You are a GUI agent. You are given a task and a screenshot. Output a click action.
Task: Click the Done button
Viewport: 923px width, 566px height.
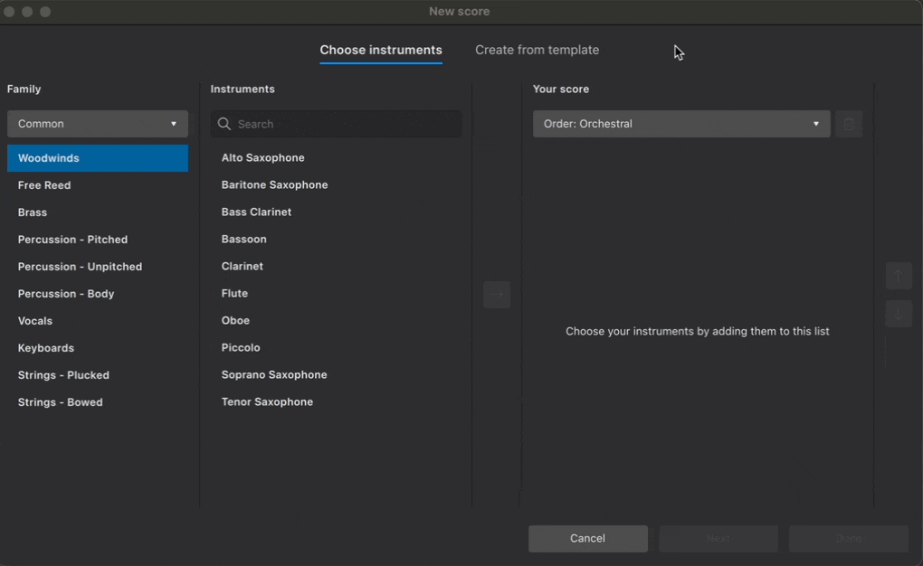pos(849,539)
